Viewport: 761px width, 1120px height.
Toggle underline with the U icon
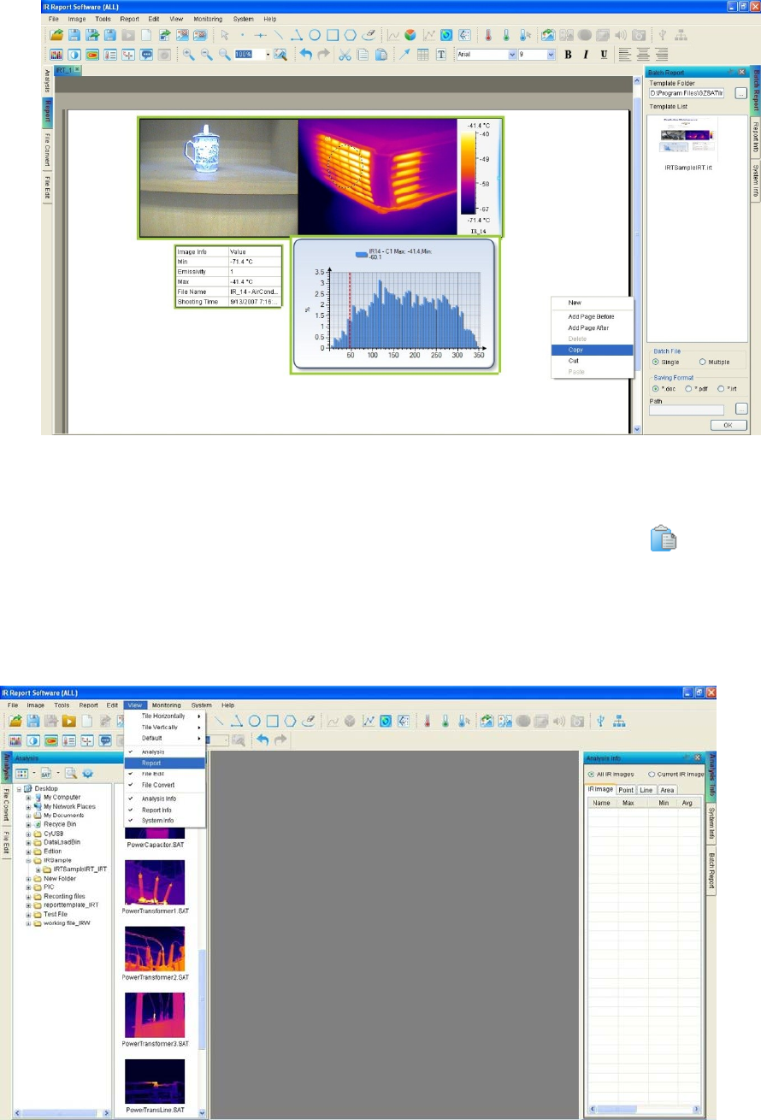pos(604,54)
